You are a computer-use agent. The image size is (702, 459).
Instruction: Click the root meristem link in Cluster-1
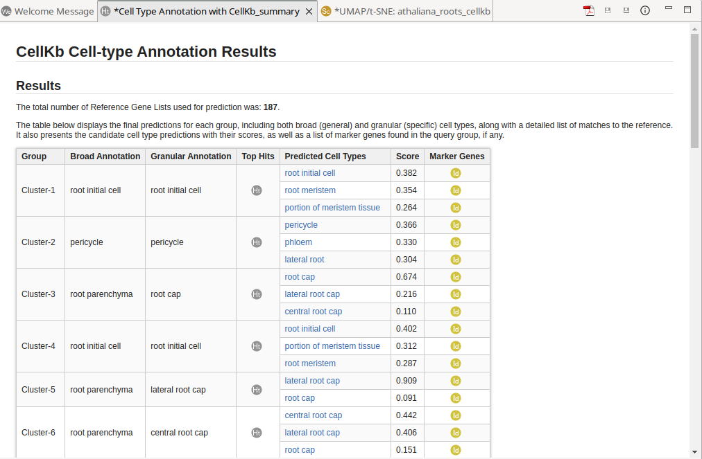pyautogui.click(x=310, y=190)
